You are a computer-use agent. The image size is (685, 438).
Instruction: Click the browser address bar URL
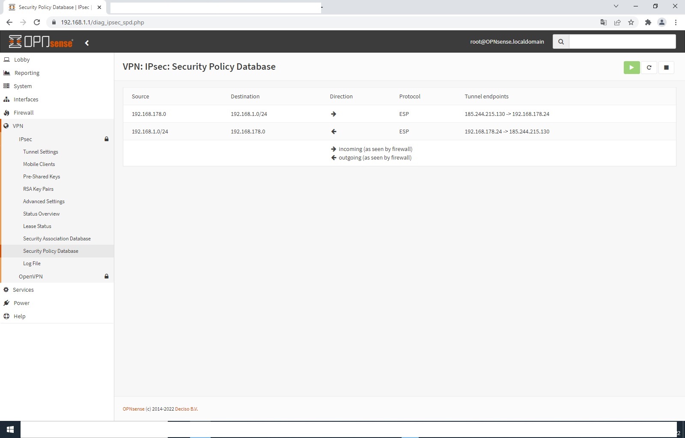[102, 22]
